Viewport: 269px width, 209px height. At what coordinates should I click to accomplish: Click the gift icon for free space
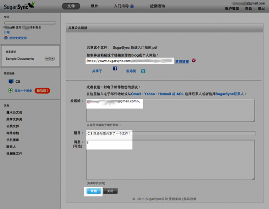pos(6,38)
